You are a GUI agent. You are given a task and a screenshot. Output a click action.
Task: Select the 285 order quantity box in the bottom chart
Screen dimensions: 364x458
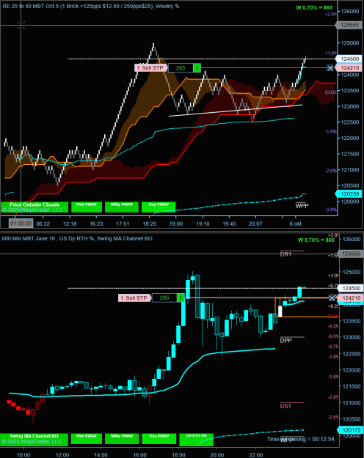(x=164, y=298)
